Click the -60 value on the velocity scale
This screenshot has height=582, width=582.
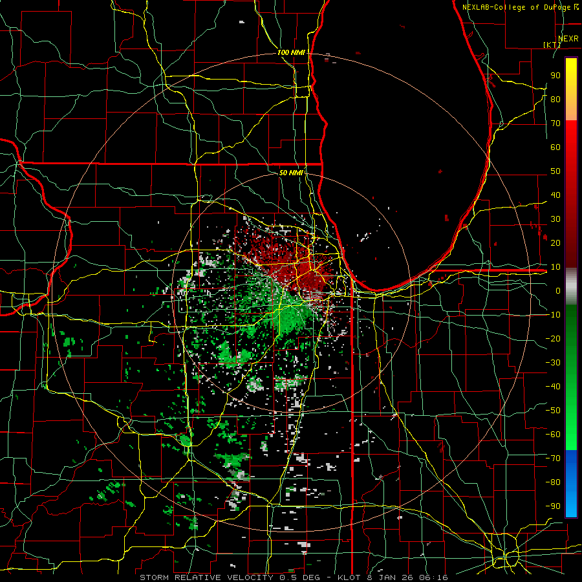point(553,435)
